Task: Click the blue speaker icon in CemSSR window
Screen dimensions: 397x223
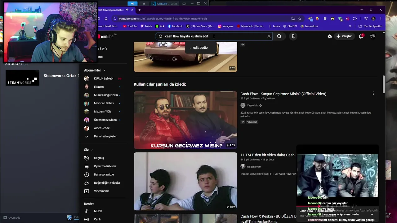Action: click(132, 4)
